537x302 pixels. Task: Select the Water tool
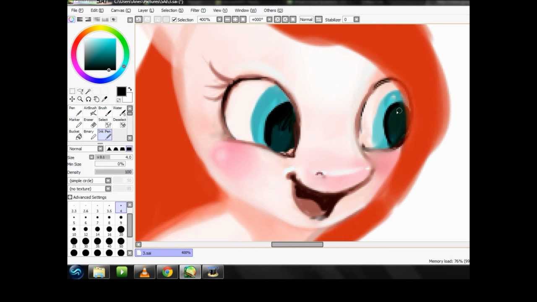click(x=119, y=111)
